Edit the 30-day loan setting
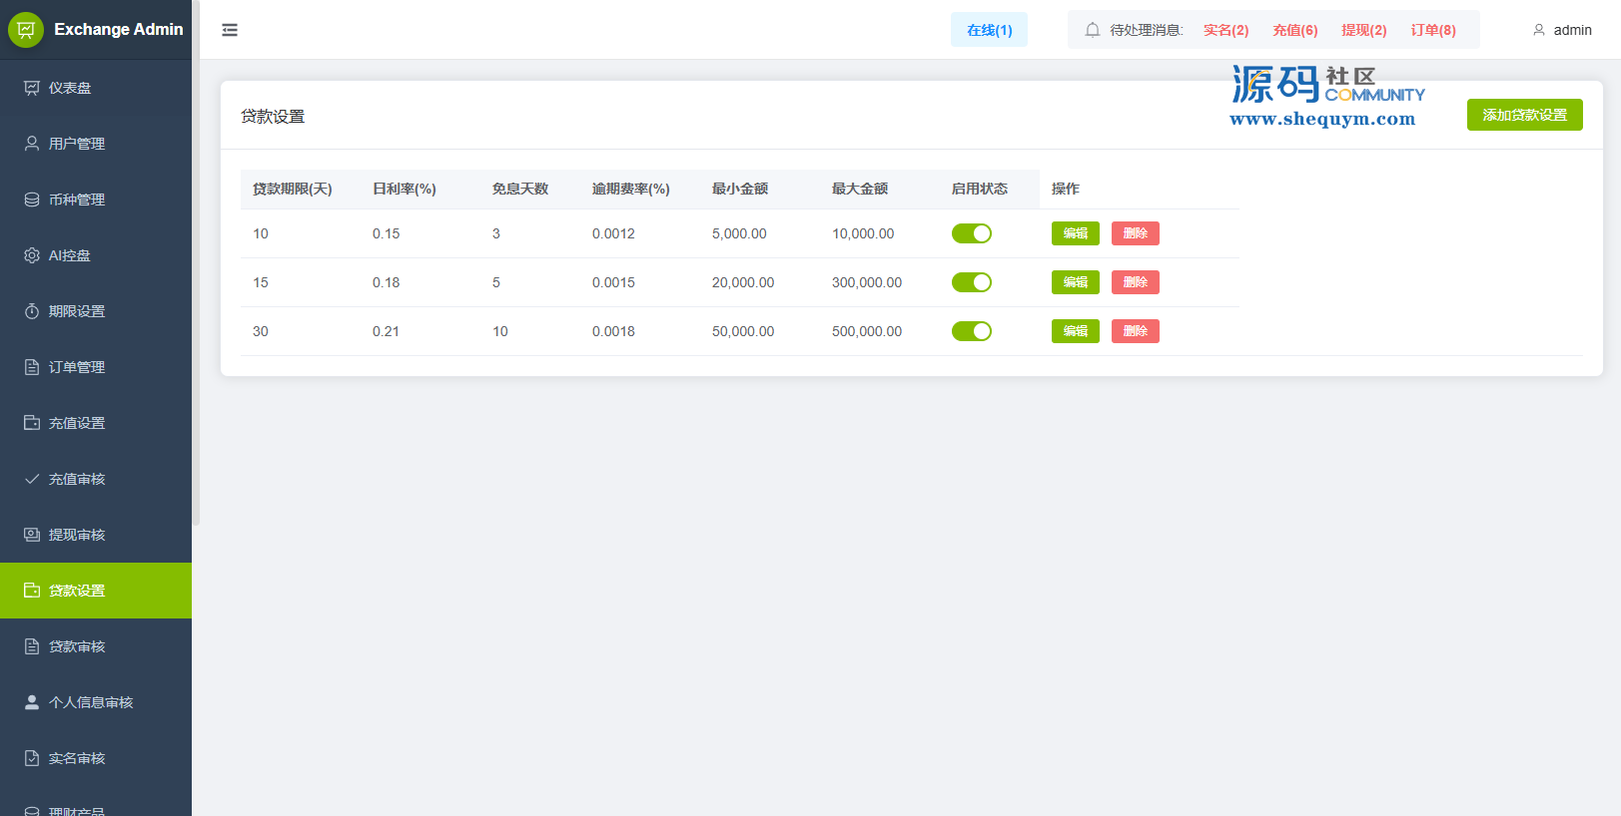 click(x=1076, y=331)
